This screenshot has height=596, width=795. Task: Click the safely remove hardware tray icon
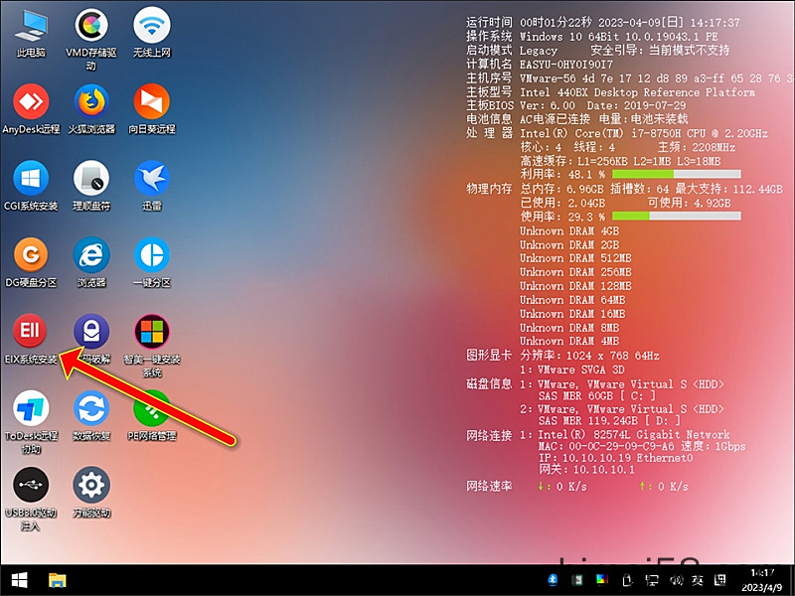[627, 579]
